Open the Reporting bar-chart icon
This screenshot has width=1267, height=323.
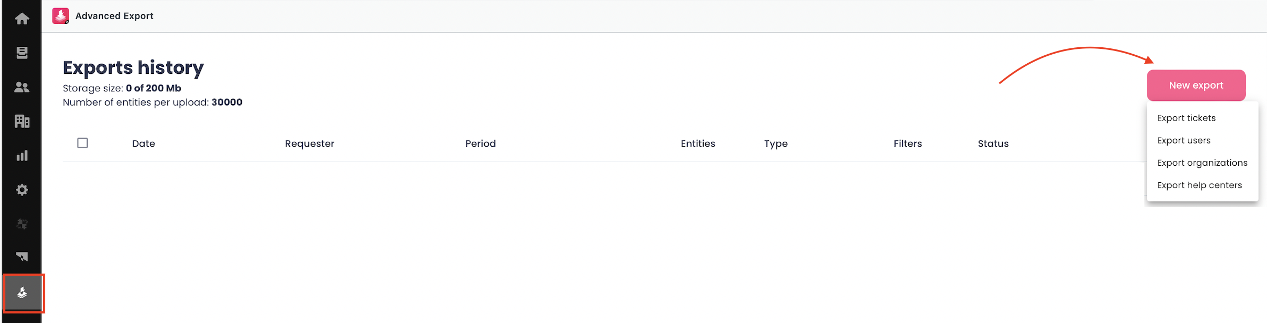coord(22,156)
